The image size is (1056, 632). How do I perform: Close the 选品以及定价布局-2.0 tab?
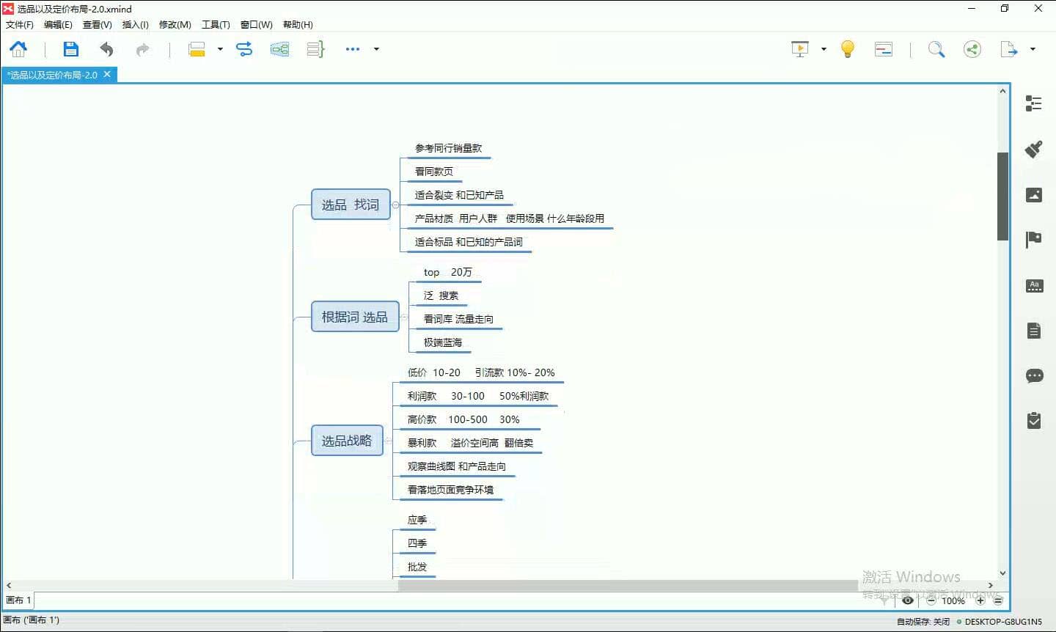pyautogui.click(x=107, y=74)
